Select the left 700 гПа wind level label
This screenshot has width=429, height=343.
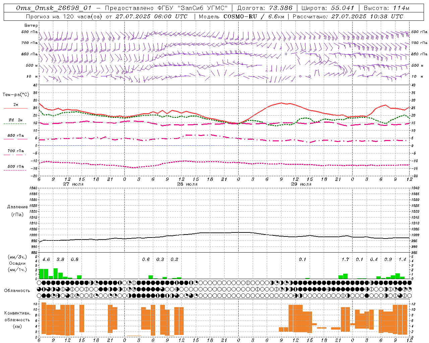[29, 43]
